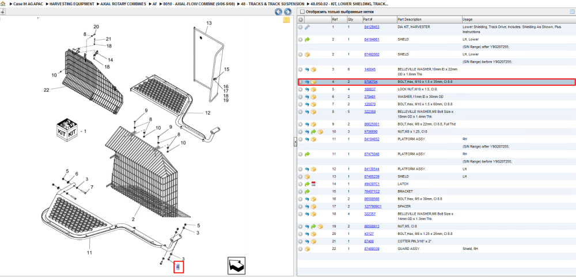The height and width of the screenshot is (277, 576).
Task: Click gray plus button in 140045 row
Action: (x=301, y=70)
